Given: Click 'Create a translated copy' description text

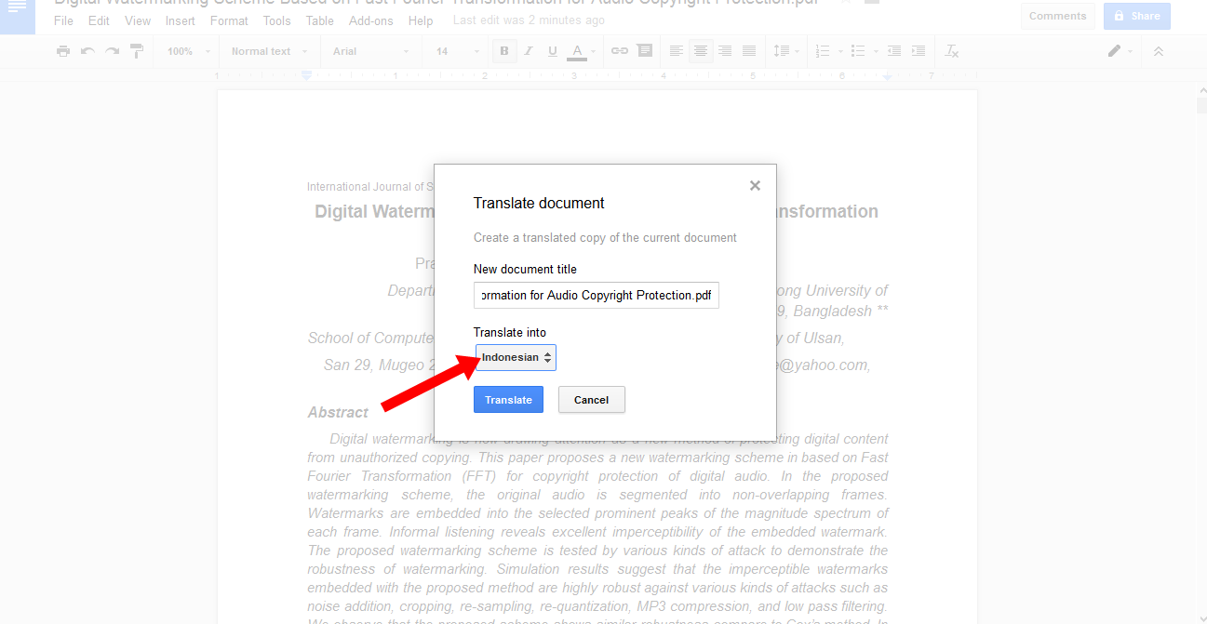Looking at the screenshot, I should click(x=605, y=237).
